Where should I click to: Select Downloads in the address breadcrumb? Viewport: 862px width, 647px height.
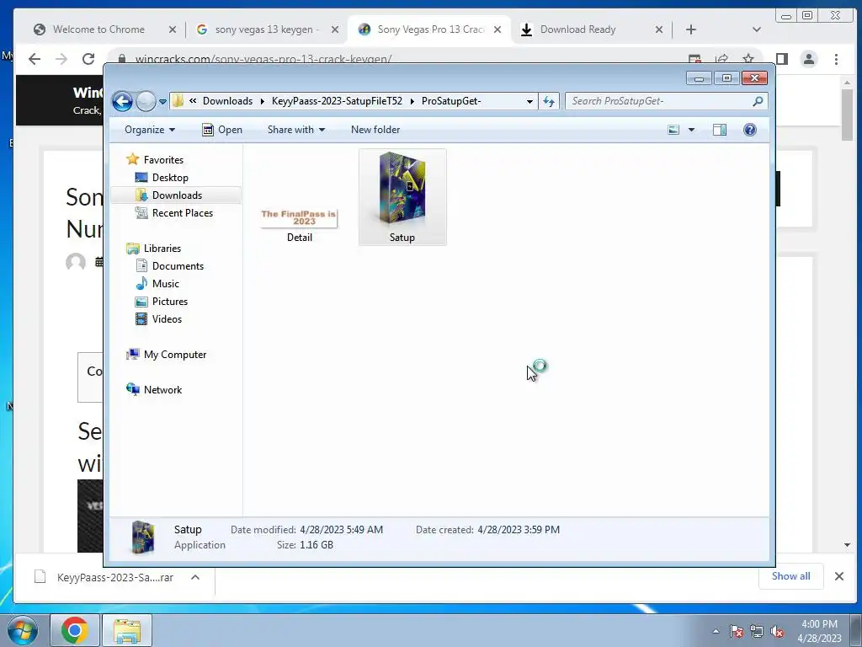click(x=227, y=101)
